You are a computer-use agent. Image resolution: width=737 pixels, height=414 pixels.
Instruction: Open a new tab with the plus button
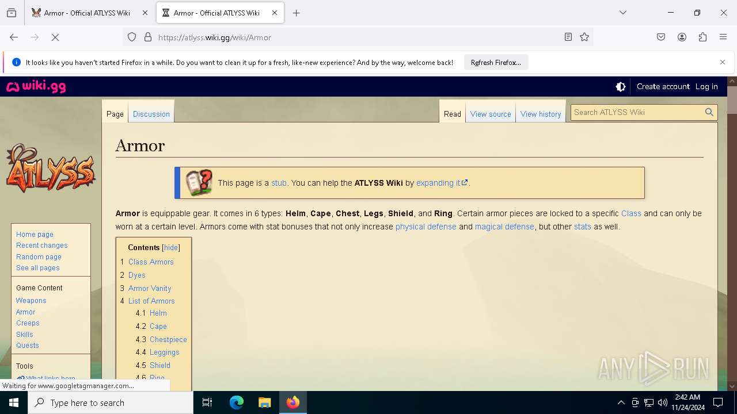(x=296, y=13)
